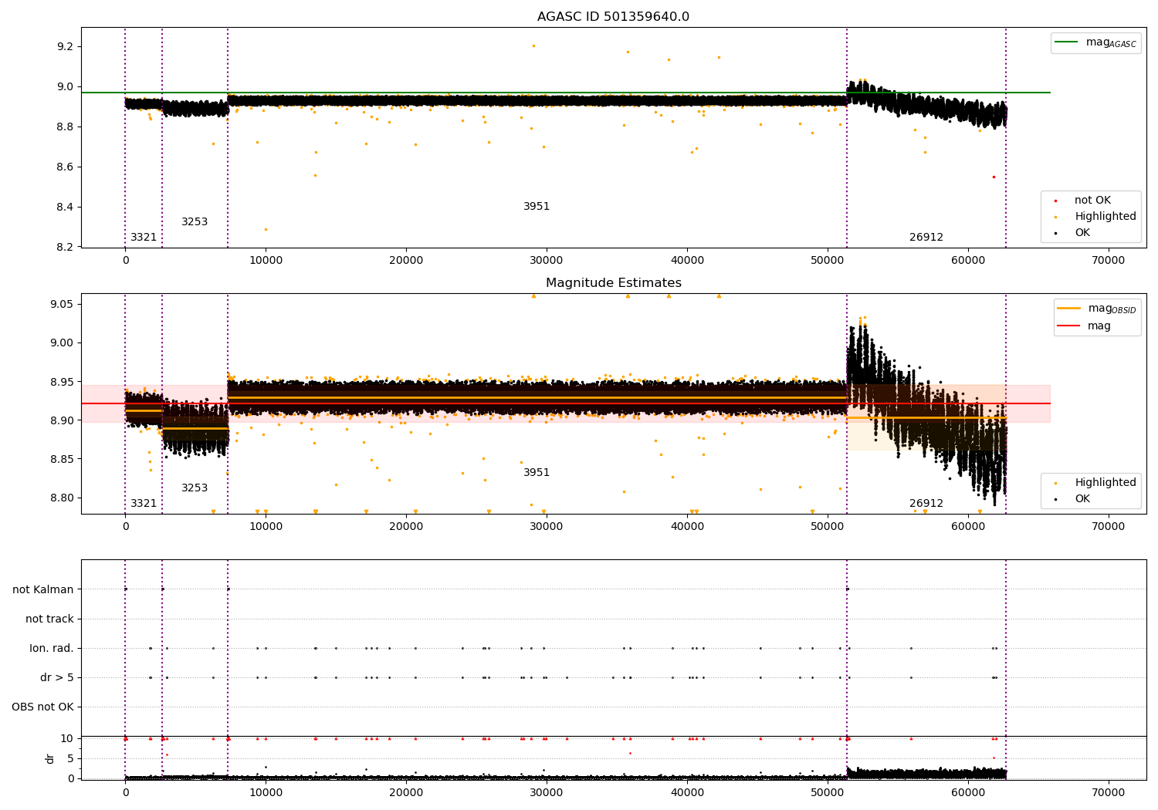1158x810 pixels.
Task: Click obsid label 3951 in middle plot
Action: (x=537, y=473)
